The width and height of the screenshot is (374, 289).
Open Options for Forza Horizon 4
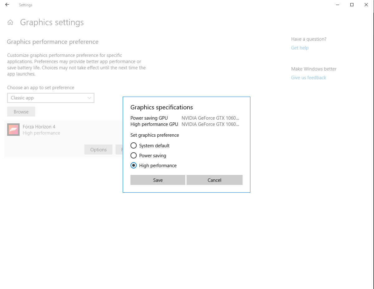pos(98,149)
